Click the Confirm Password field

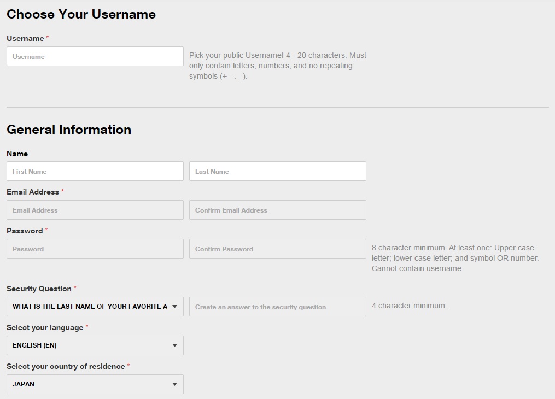click(x=277, y=249)
